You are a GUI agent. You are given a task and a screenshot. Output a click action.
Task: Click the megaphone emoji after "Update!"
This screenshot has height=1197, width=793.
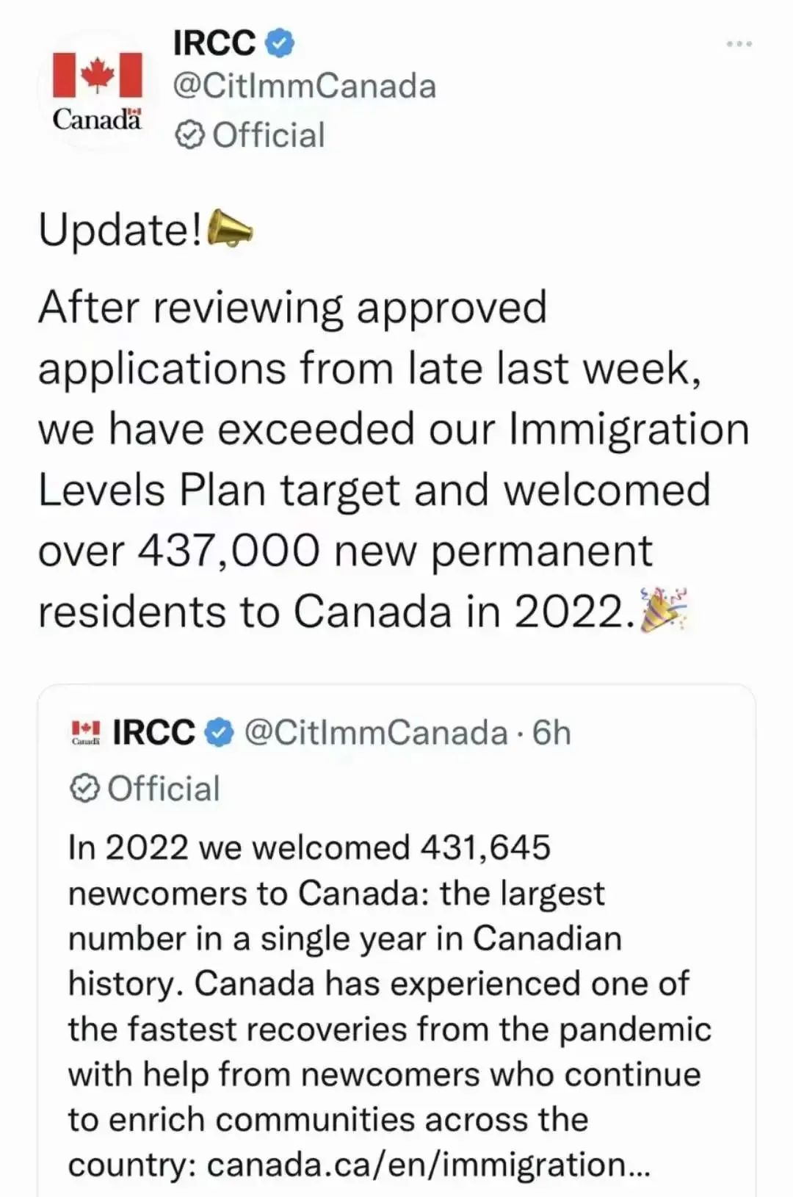coord(231,230)
